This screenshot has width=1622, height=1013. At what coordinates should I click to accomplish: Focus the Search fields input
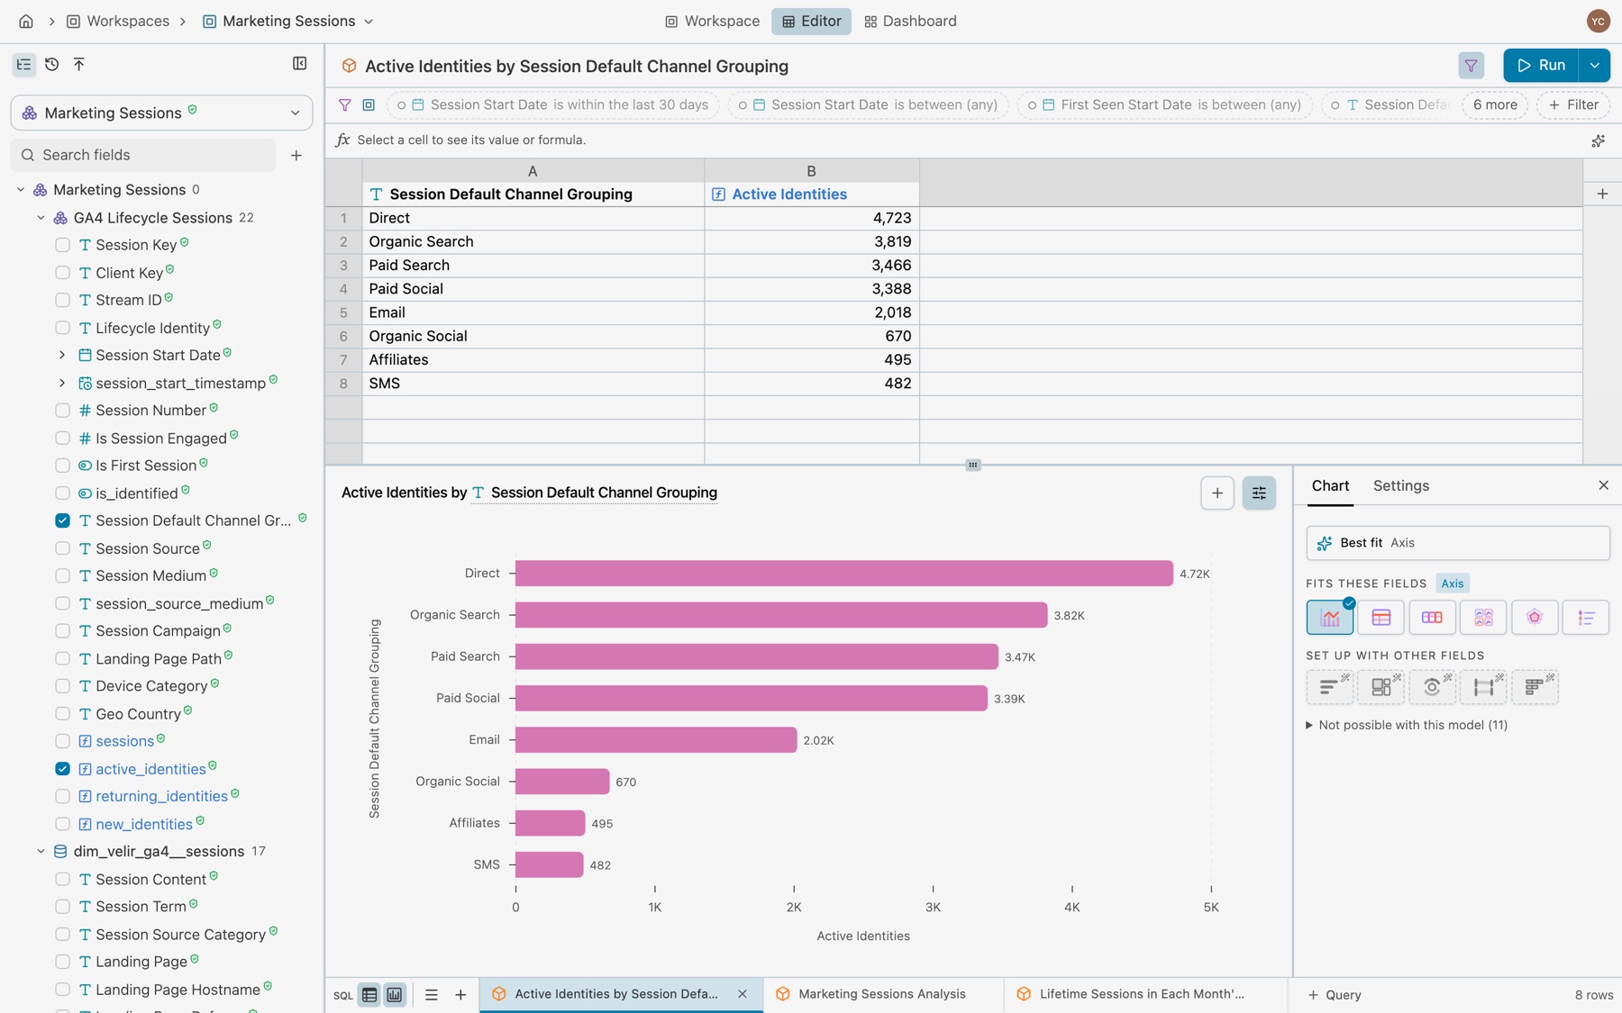click(144, 155)
